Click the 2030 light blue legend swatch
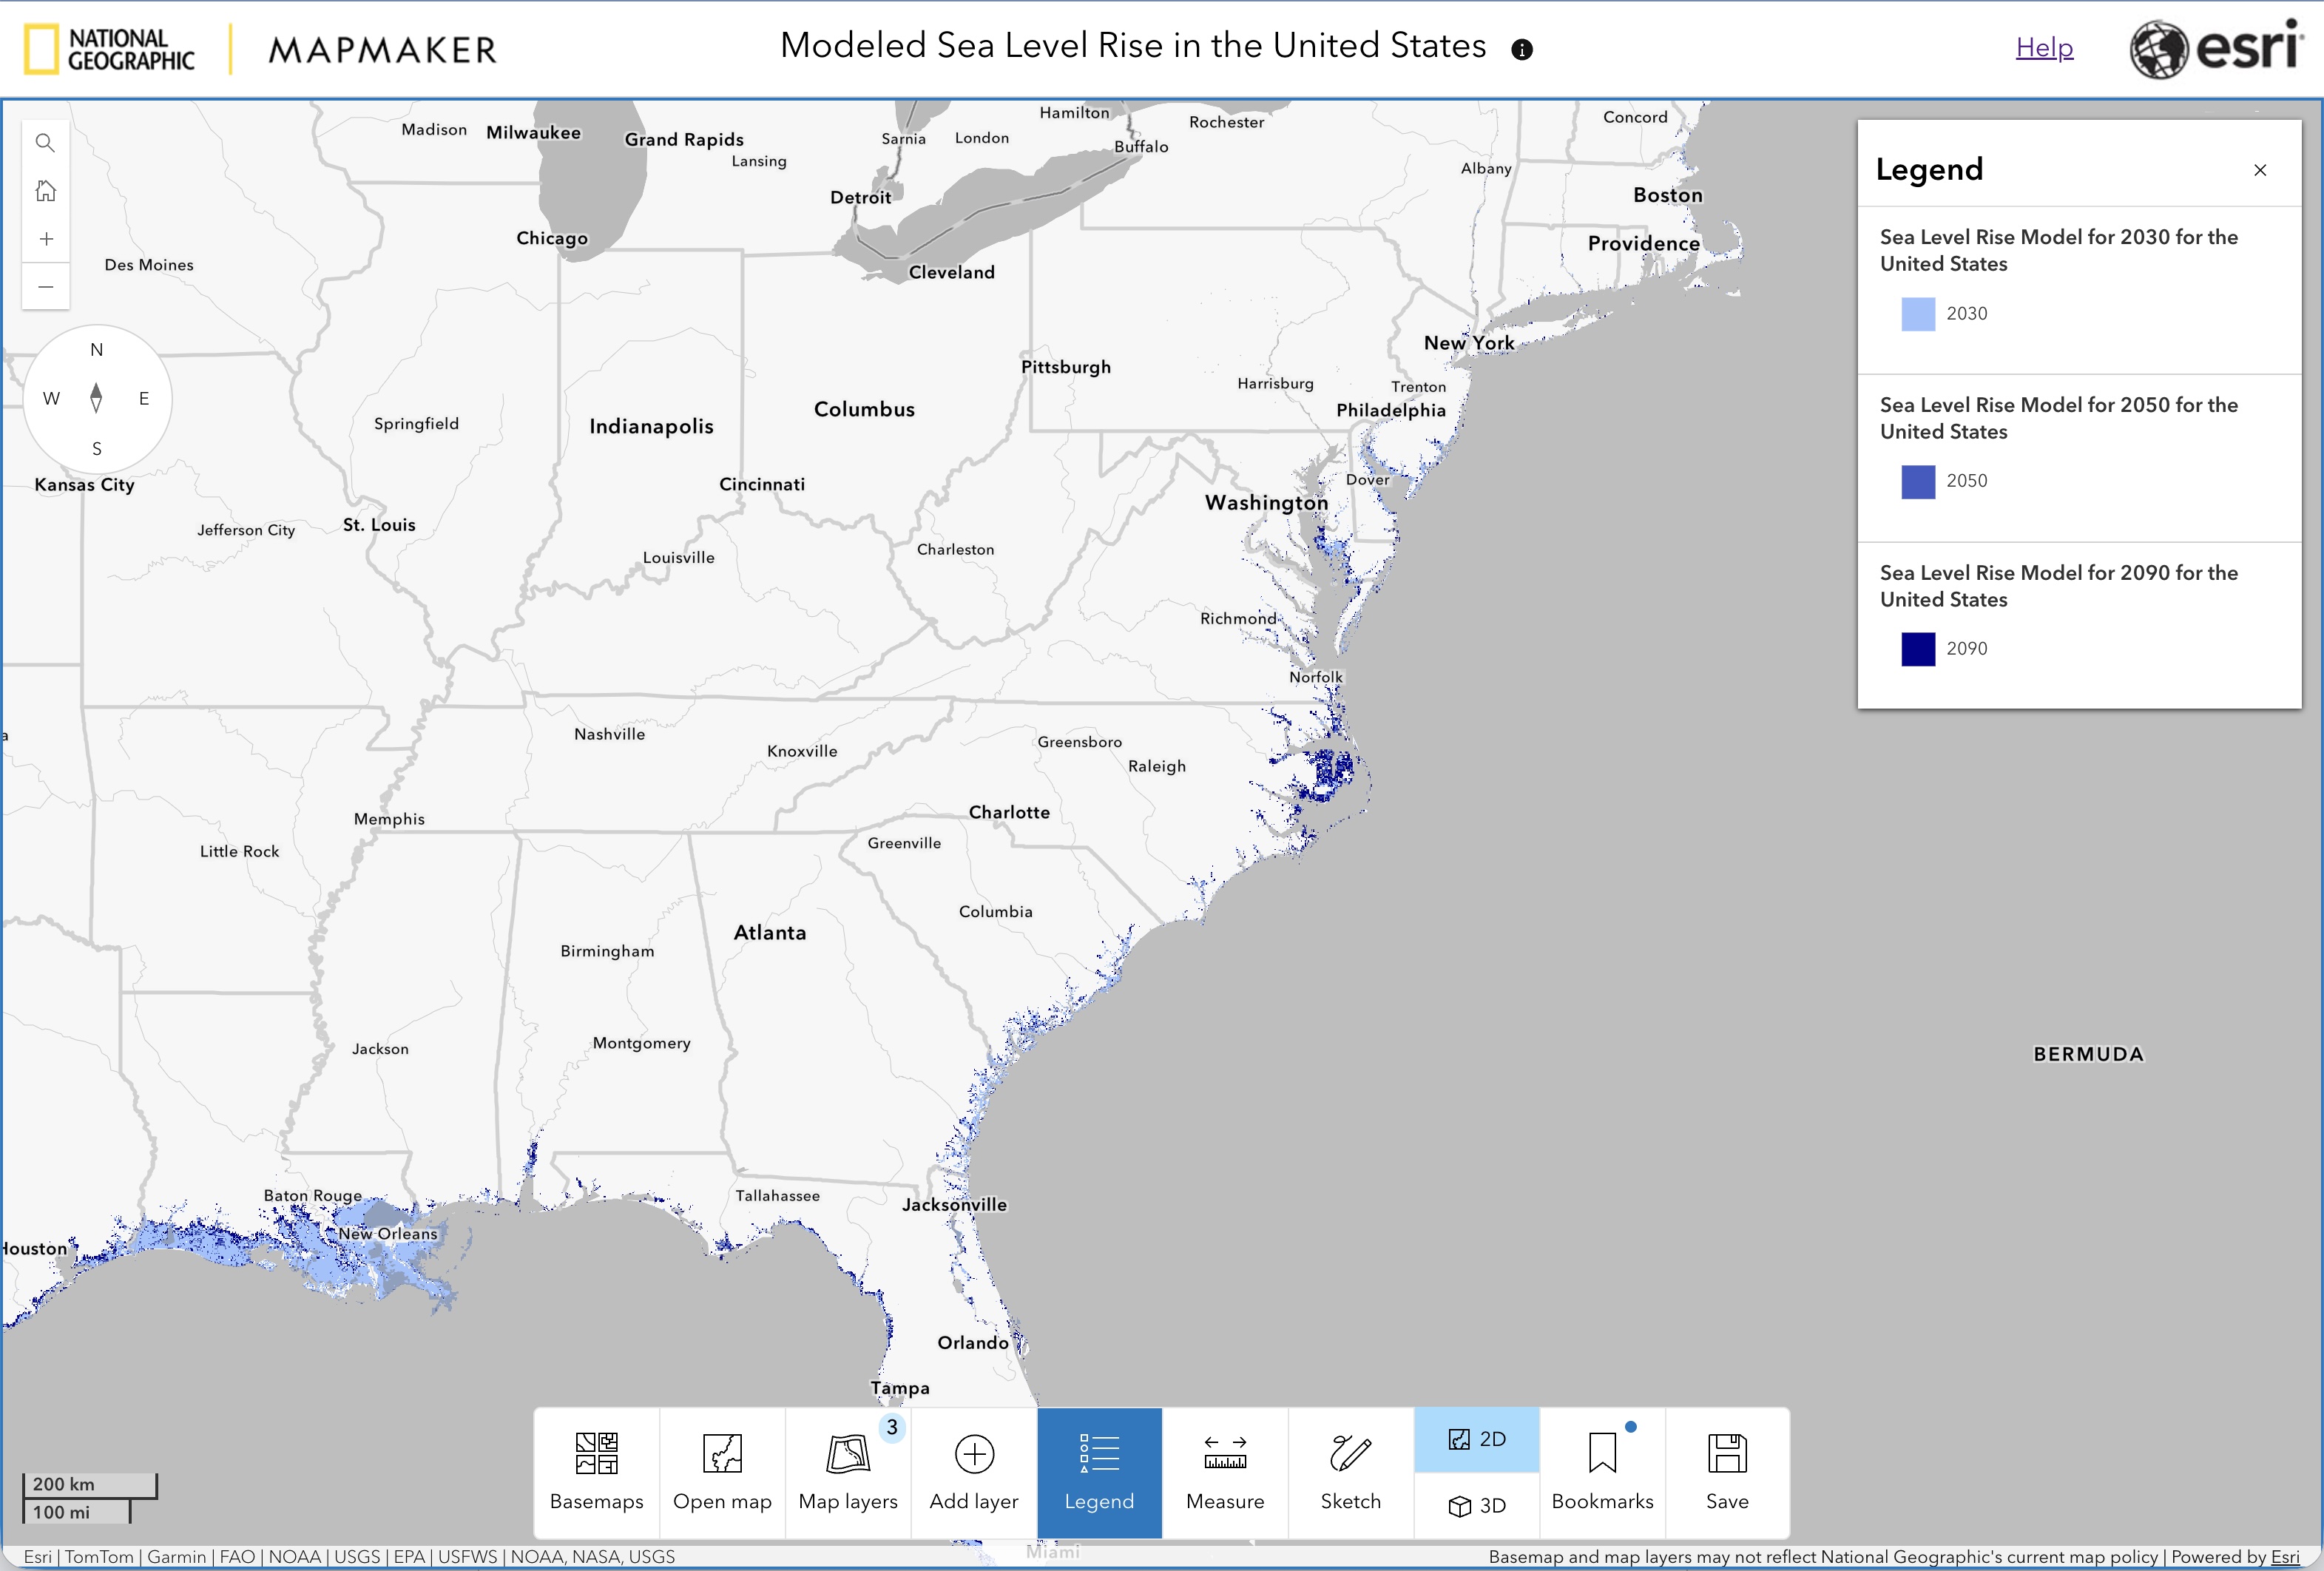This screenshot has height=1571, width=2324. point(1918,314)
